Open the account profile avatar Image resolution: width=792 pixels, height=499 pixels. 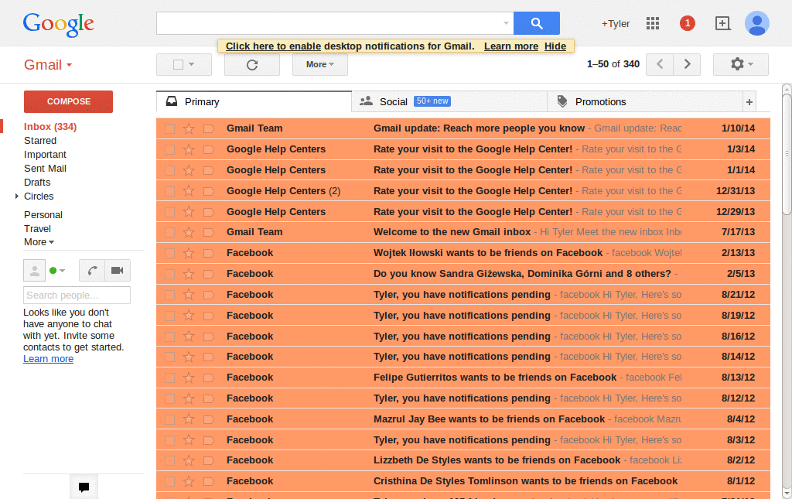(756, 23)
